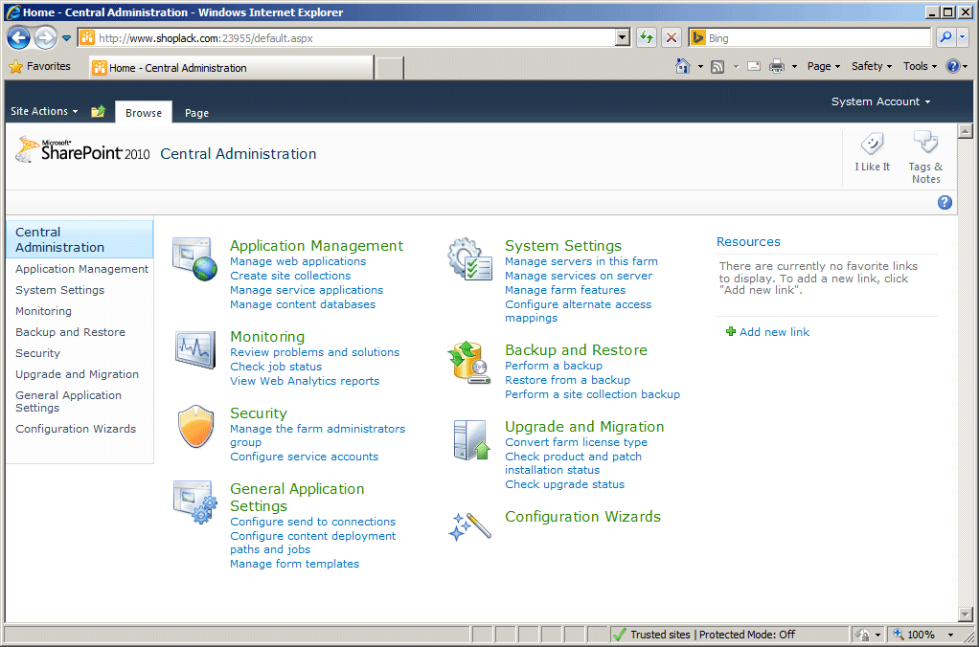Click the Stop loading X icon
Viewport: 979px width, 647px height.
(x=672, y=38)
